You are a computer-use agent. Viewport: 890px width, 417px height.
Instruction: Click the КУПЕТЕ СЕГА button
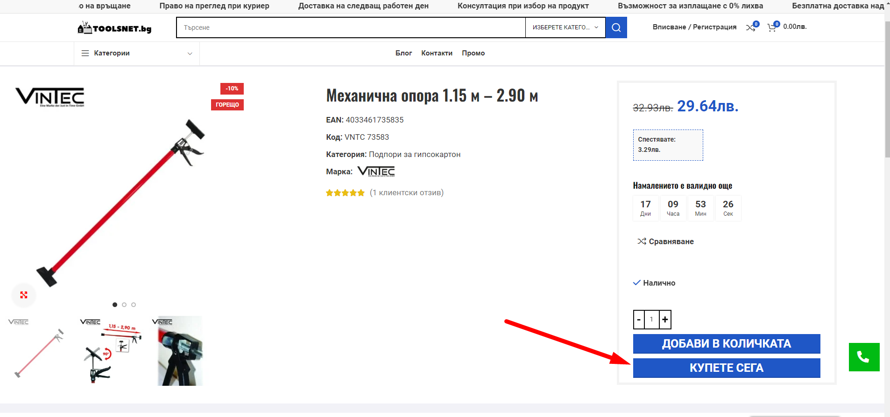click(727, 368)
